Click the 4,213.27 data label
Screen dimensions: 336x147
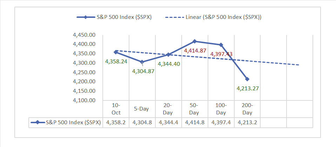[247, 88]
